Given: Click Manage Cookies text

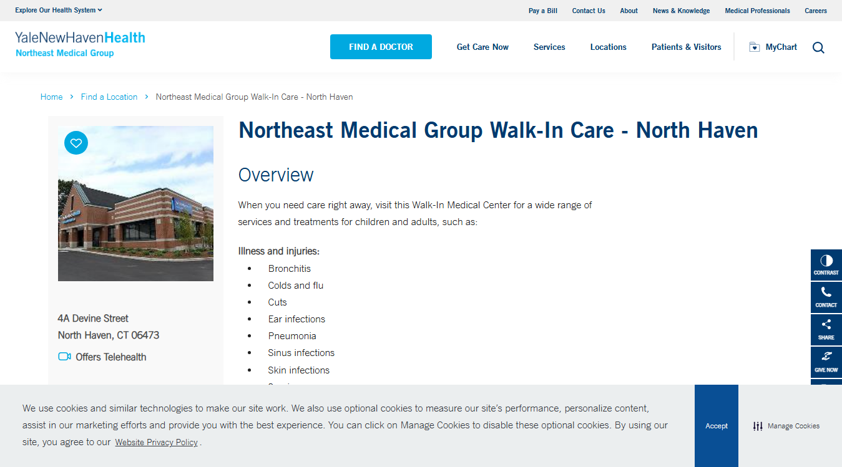Looking at the screenshot, I should pyautogui.click(x=793, y=426).
